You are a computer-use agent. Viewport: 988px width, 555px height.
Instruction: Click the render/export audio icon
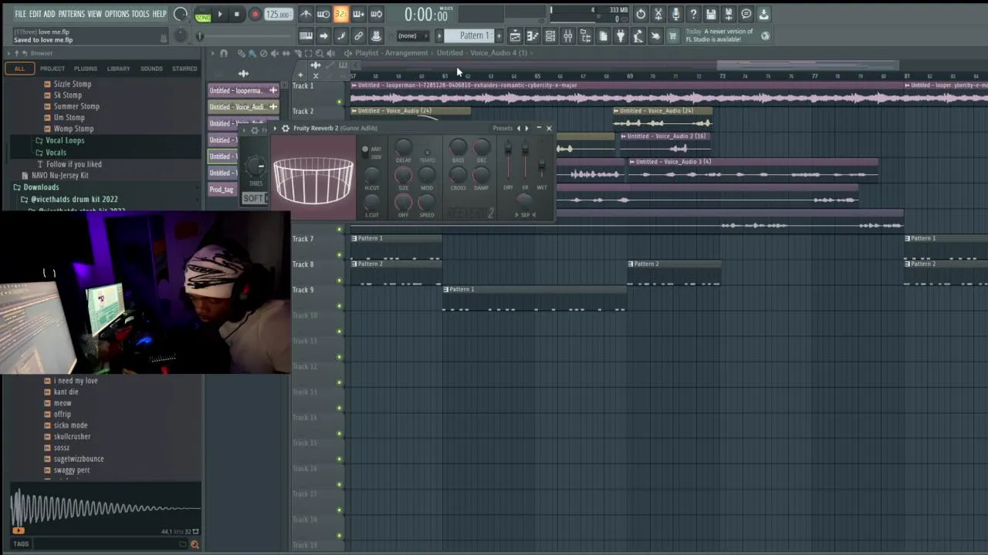728,14
